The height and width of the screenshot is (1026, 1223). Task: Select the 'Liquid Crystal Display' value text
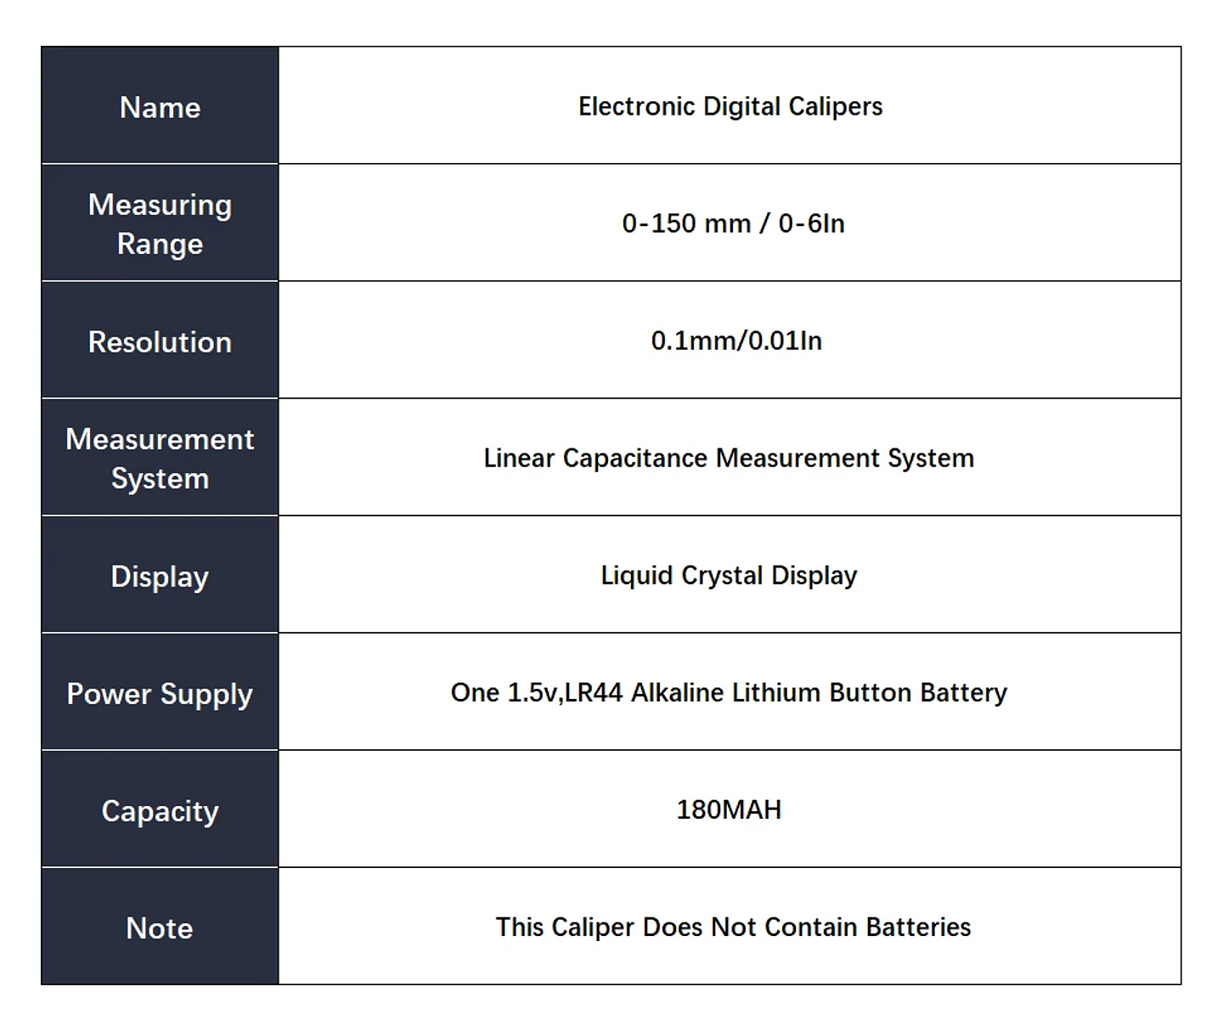tap(729, 575)
